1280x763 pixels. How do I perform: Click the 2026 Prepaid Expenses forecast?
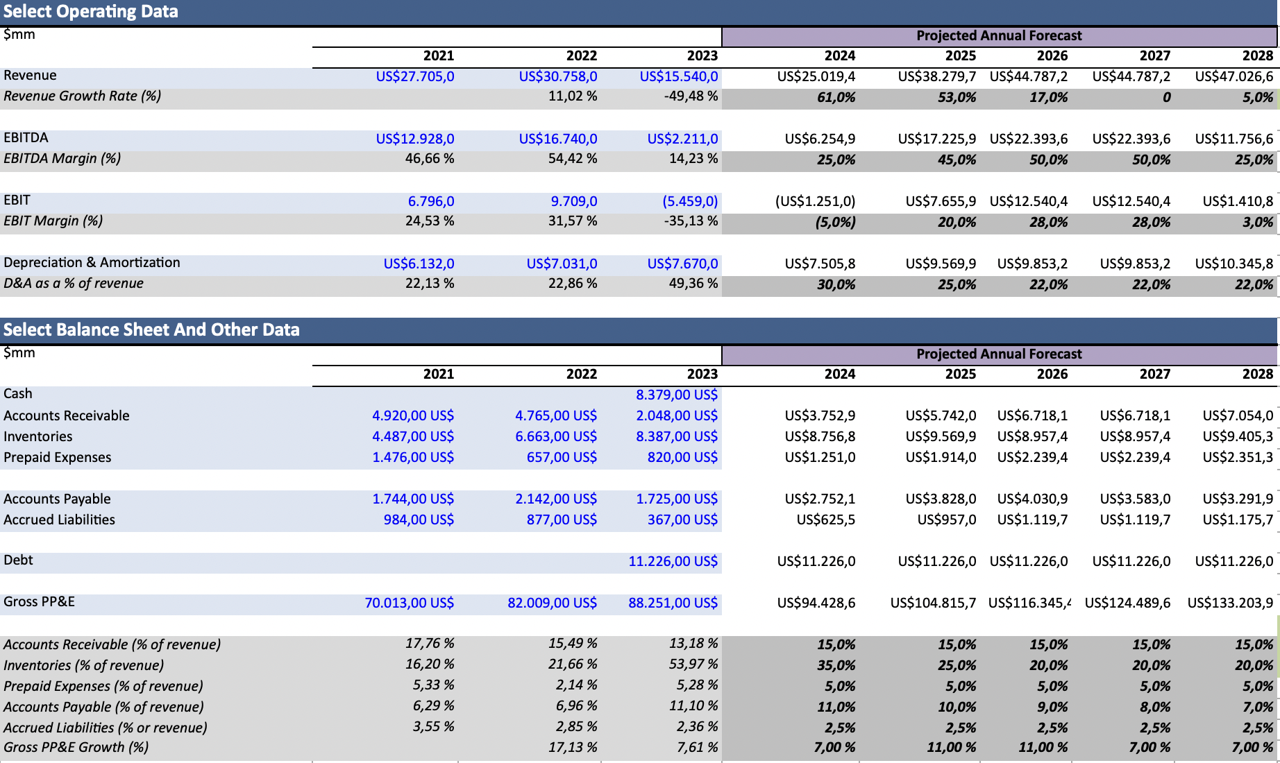coord(1032,457)
